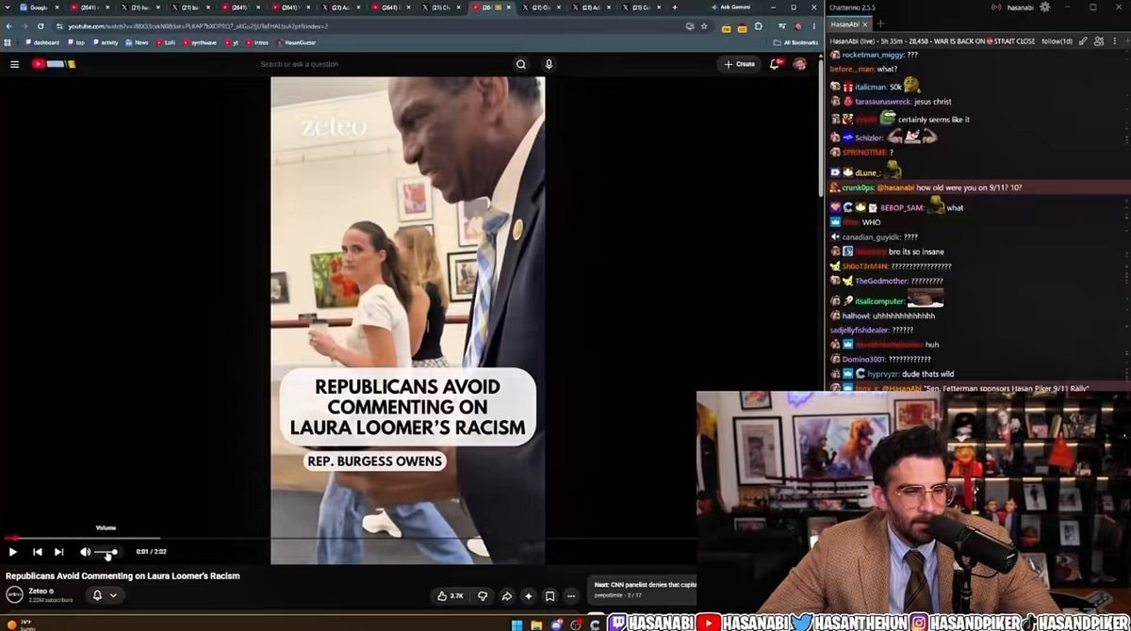Open the Next: CNN panelist playlist item

(644, 590)
